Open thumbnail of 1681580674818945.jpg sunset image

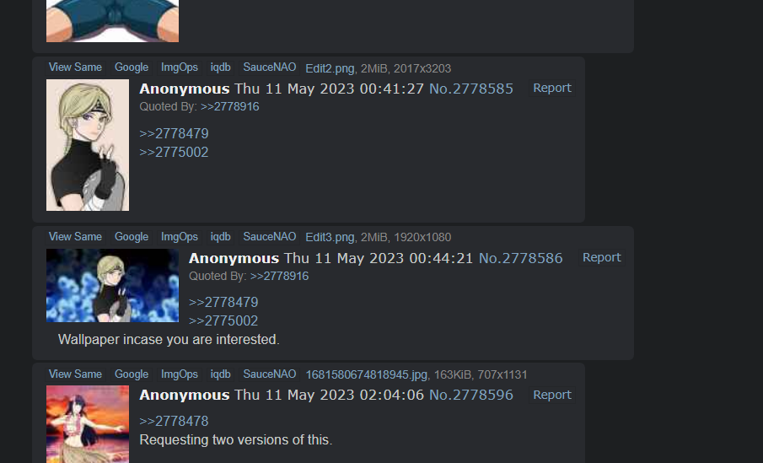(88, 424)
